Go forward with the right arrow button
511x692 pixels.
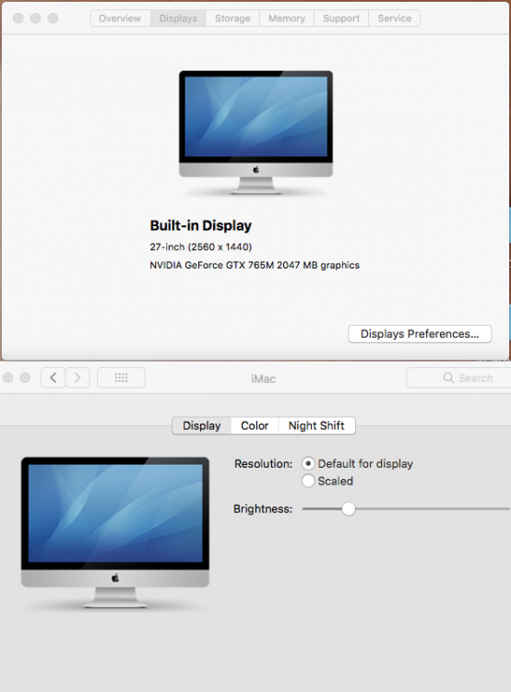[77, 377]
